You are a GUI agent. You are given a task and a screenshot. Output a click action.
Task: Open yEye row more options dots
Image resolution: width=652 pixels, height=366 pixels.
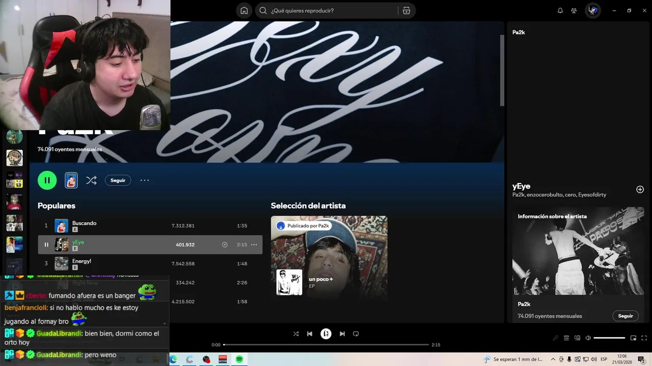coord(254,245)
